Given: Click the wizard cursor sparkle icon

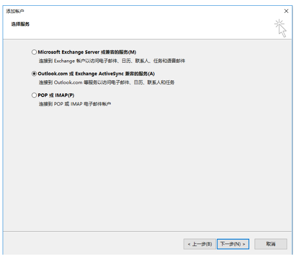Looking at the screenshot, I should [x=280, y=27].
